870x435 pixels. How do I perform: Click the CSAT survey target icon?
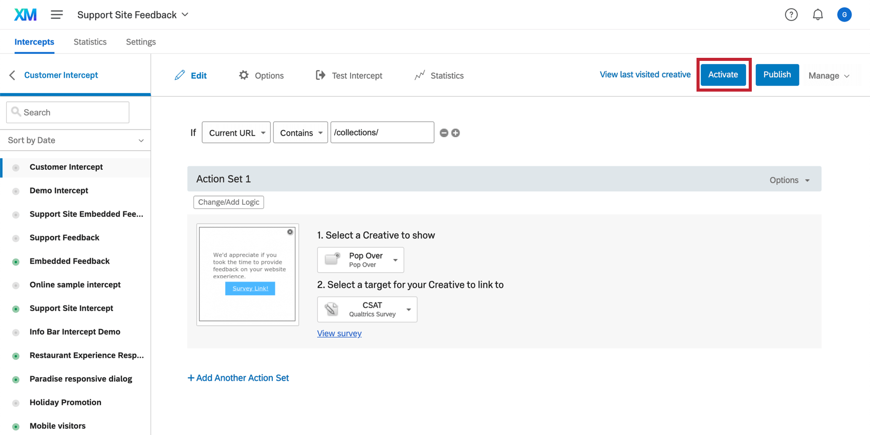tap(332, 309)
